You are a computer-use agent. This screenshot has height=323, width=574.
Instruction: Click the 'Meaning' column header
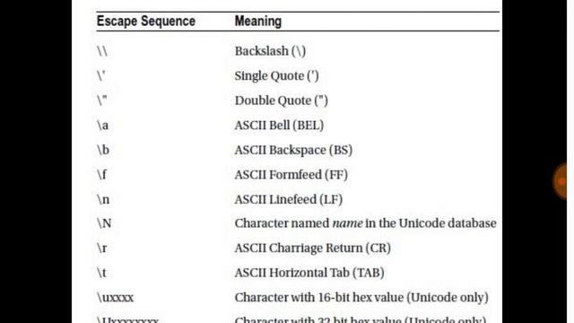(x=258, y=22)
